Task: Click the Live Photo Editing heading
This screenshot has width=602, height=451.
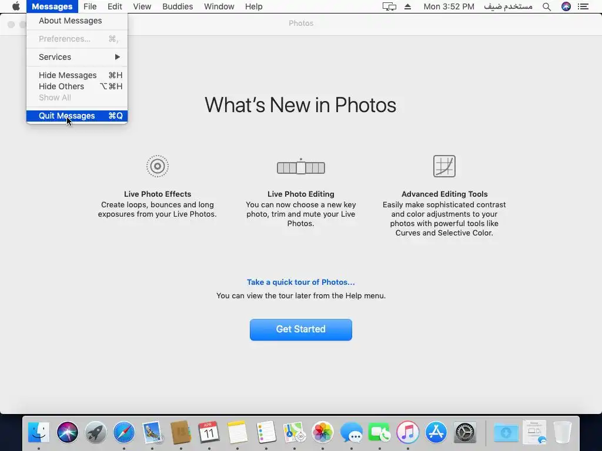Action: click(300, 194)
